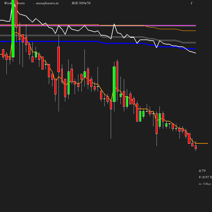Screen dimensions: 212x212
Task: Click the BSE 539470 ticker label
Action: 81,3
